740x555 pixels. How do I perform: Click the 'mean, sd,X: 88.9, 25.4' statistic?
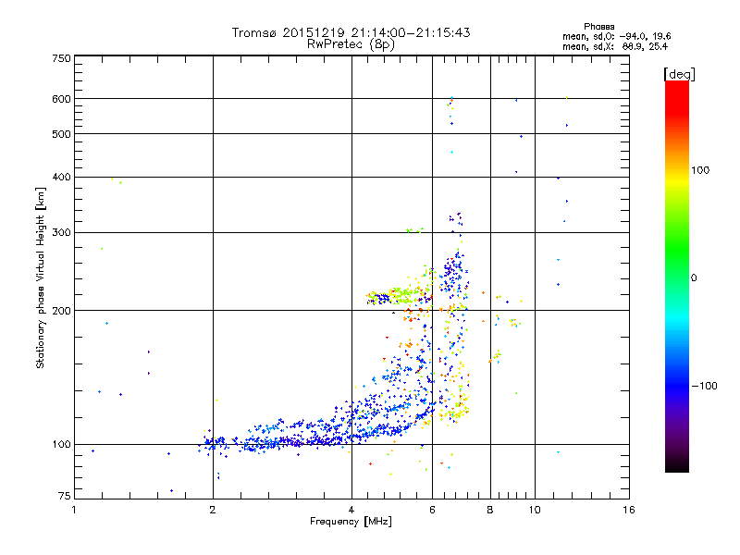(x=615, y=46)
